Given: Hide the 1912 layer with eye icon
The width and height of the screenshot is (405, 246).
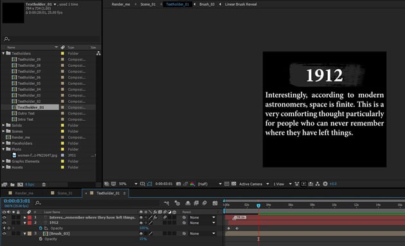Looking at the screenshot, I should click(x=4, y=223).
